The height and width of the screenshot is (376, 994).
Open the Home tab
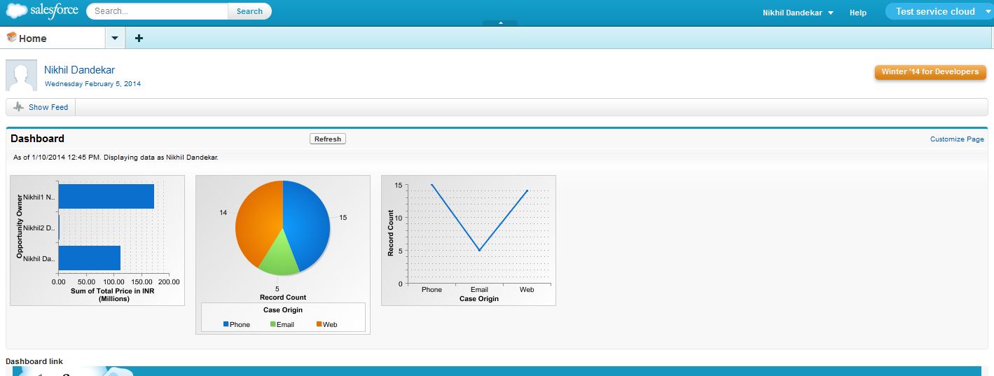point(53,38)
